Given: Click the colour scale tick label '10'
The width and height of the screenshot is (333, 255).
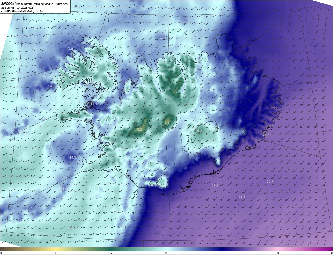Looking at the screenshot, I should pos(166,253).
